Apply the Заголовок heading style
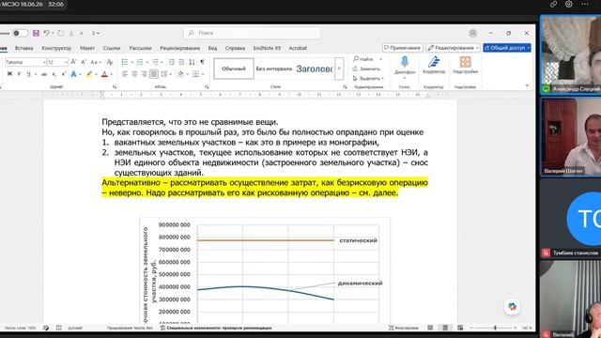This screenshot has width=601, height=338. 314,69
